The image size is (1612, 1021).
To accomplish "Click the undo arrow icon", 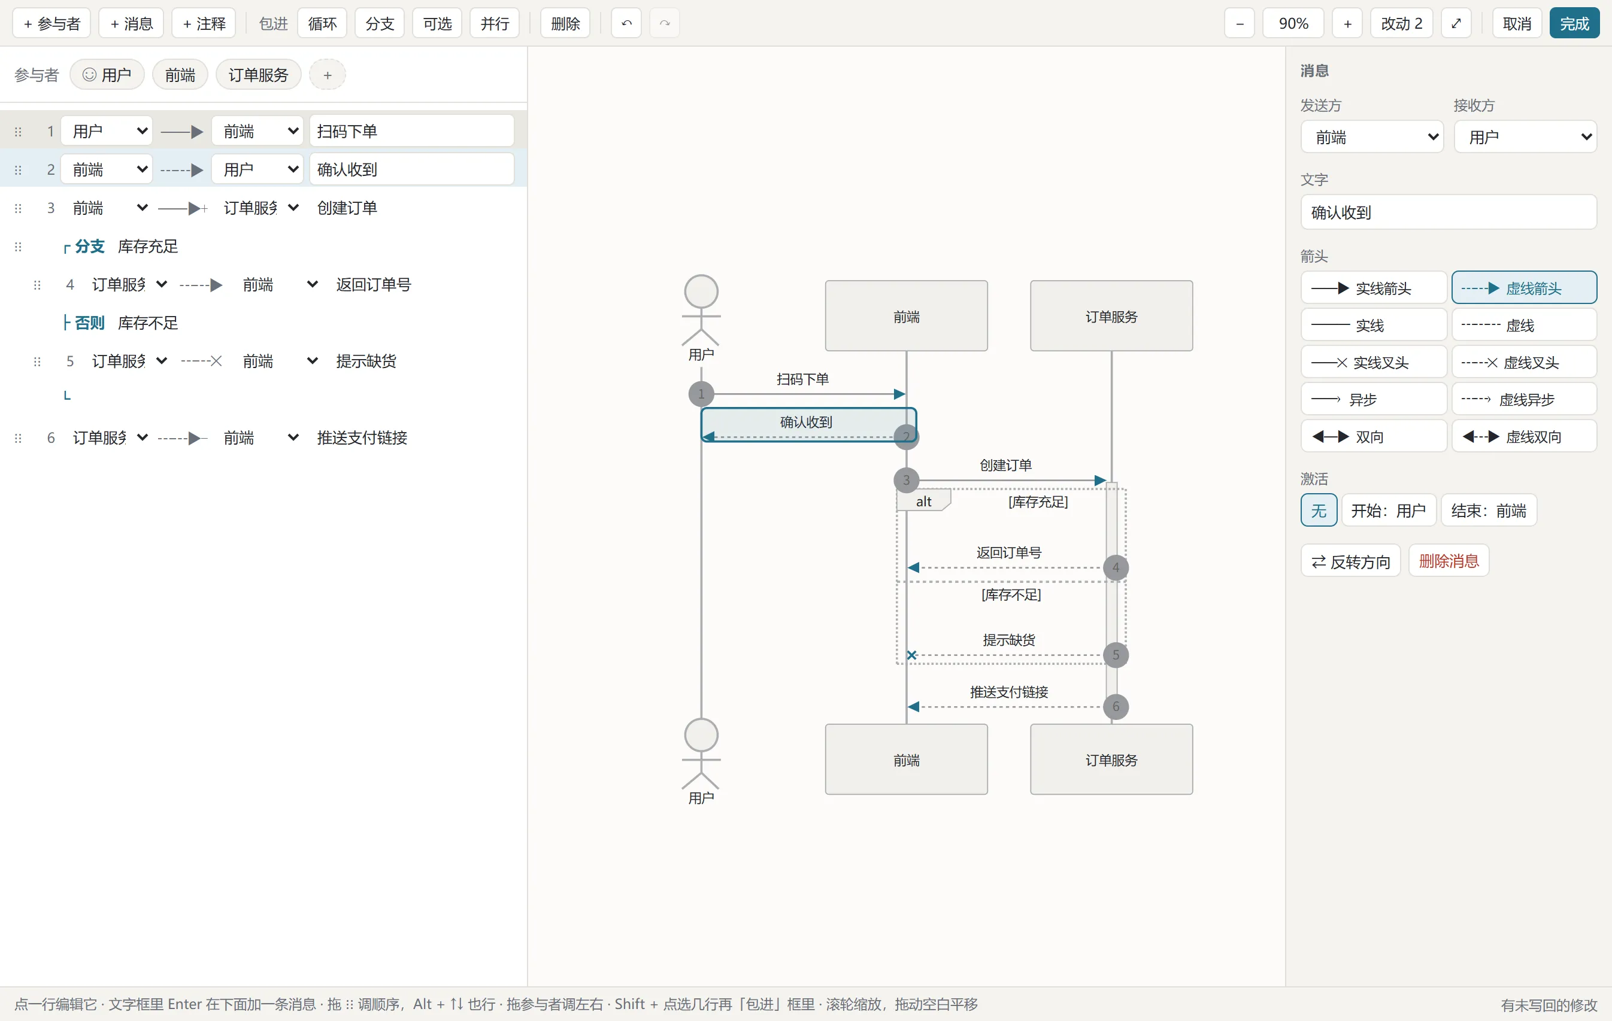I will (626, 23).
